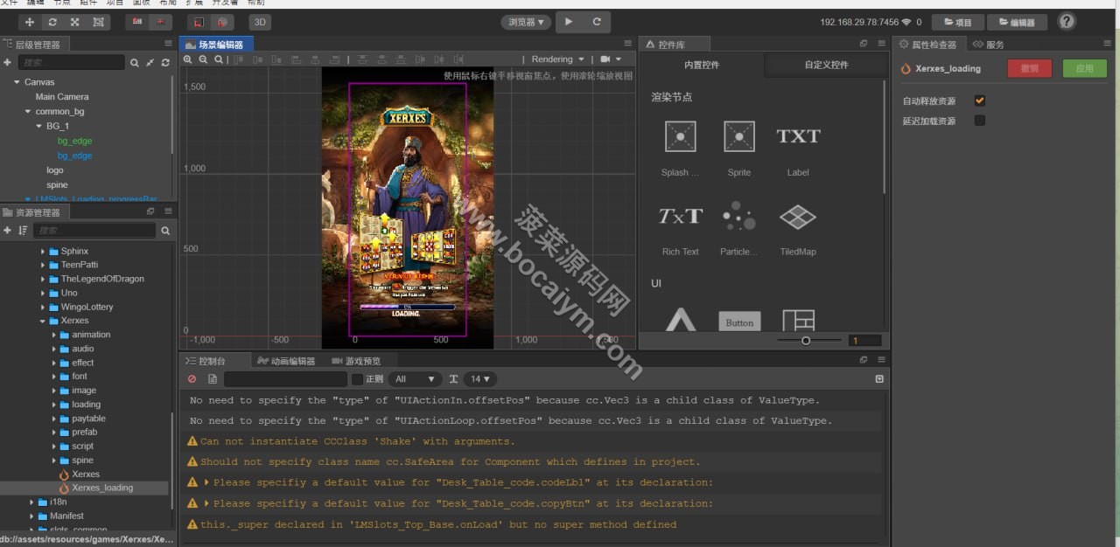Open the scene camera dropdown
This screenshot has width=1120, height=547.
611,59
